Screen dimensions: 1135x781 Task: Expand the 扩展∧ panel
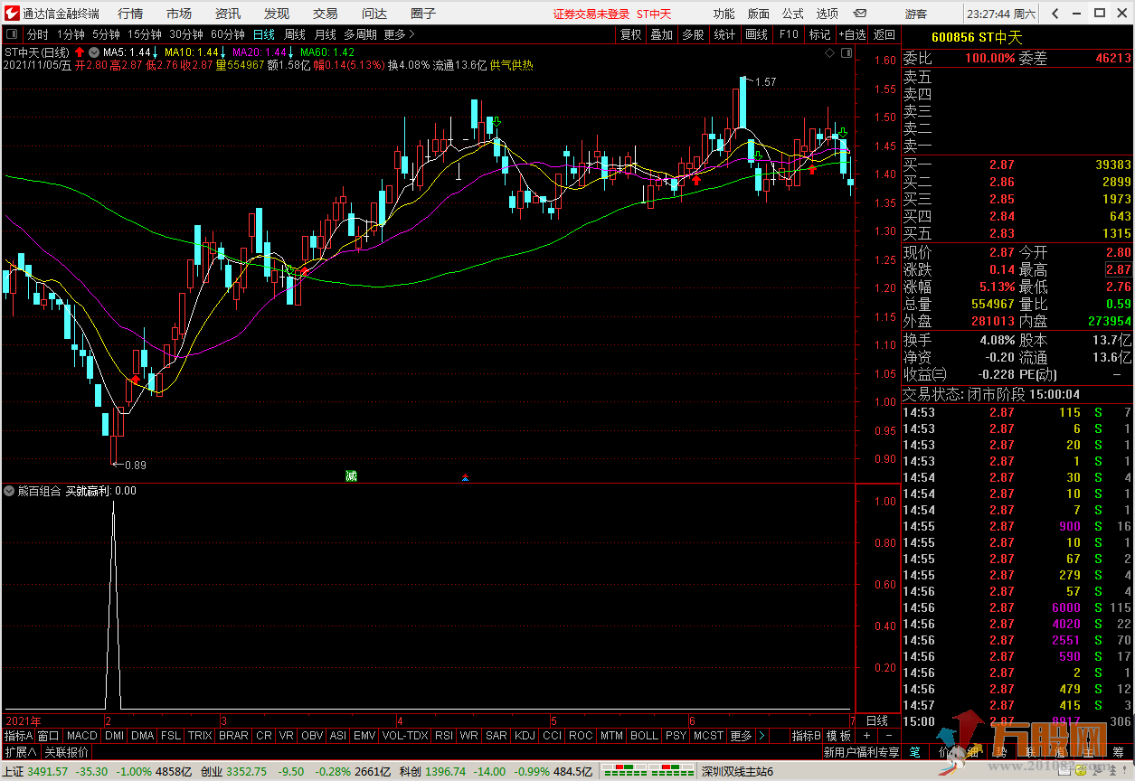click(x=21, y=751)
